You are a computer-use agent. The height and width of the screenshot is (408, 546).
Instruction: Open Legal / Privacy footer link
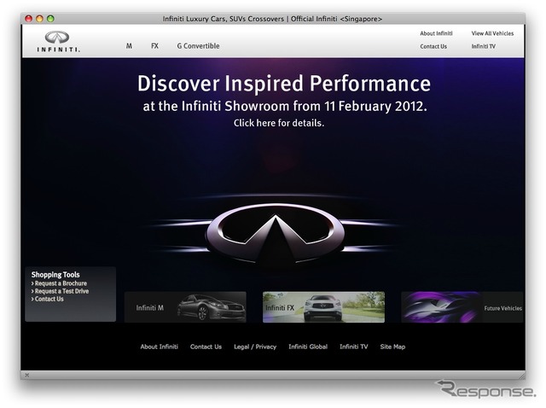tap(255, 347)
